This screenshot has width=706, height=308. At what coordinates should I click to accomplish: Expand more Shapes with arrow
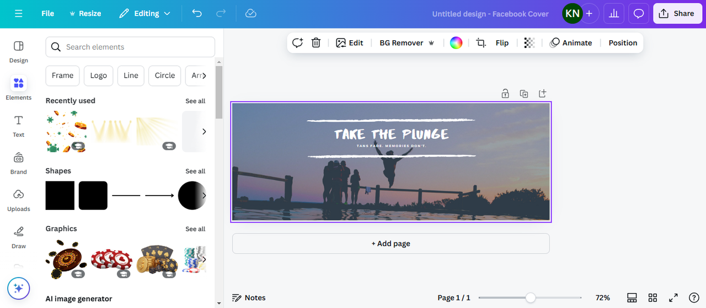click(204, 196)
